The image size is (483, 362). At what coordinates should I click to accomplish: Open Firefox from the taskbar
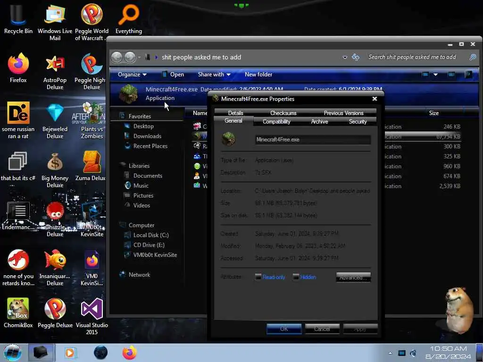pos(130,353)
